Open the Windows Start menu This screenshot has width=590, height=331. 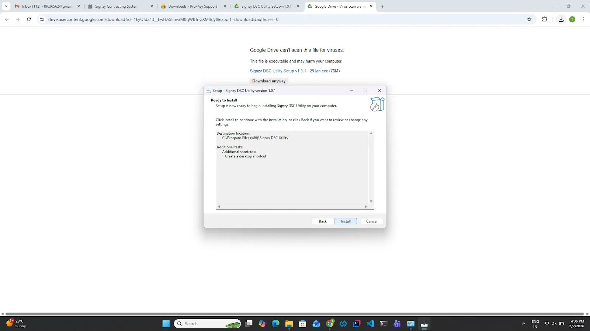pos(166,324)
